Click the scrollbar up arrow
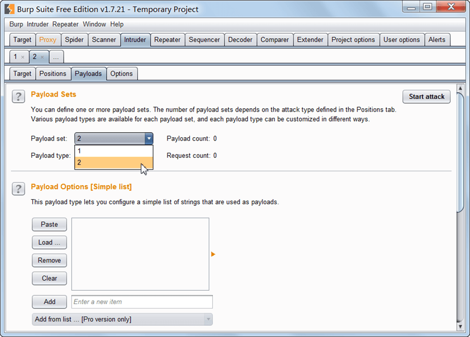The image size is (470, 337). pos(460,88)
